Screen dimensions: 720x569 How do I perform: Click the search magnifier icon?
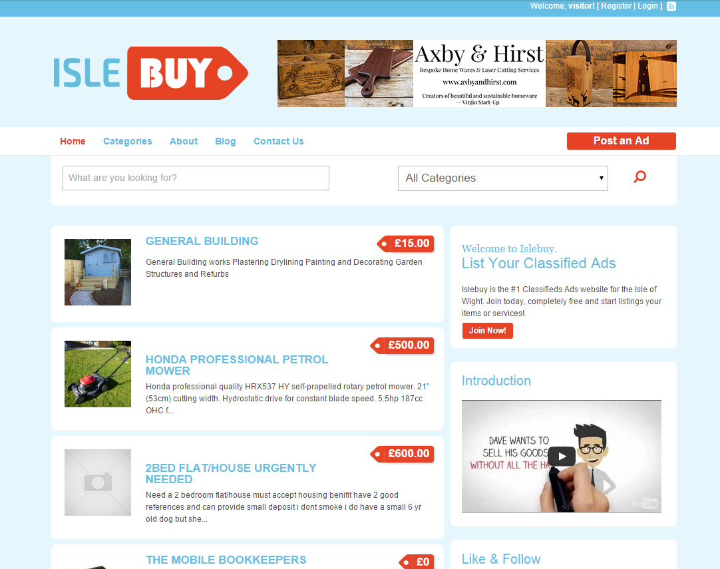(640, 177)
